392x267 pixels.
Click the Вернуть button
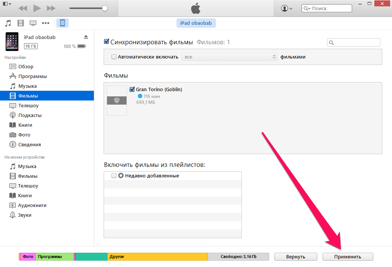click(x=296, y=257)
